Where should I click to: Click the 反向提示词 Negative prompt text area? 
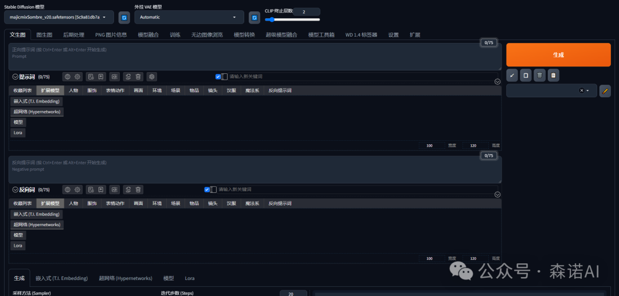coord(255,169)
